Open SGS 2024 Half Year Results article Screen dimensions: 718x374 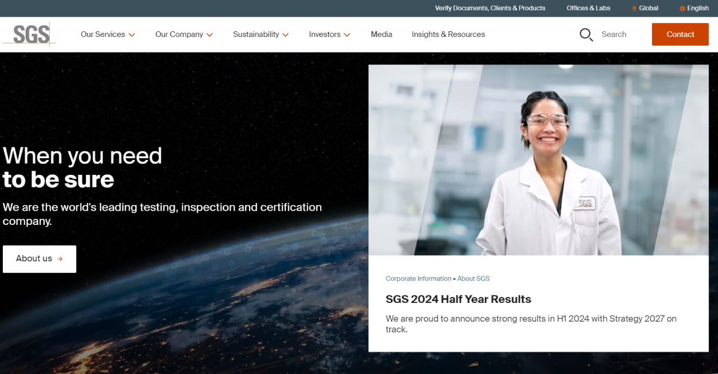click(458, 299)
